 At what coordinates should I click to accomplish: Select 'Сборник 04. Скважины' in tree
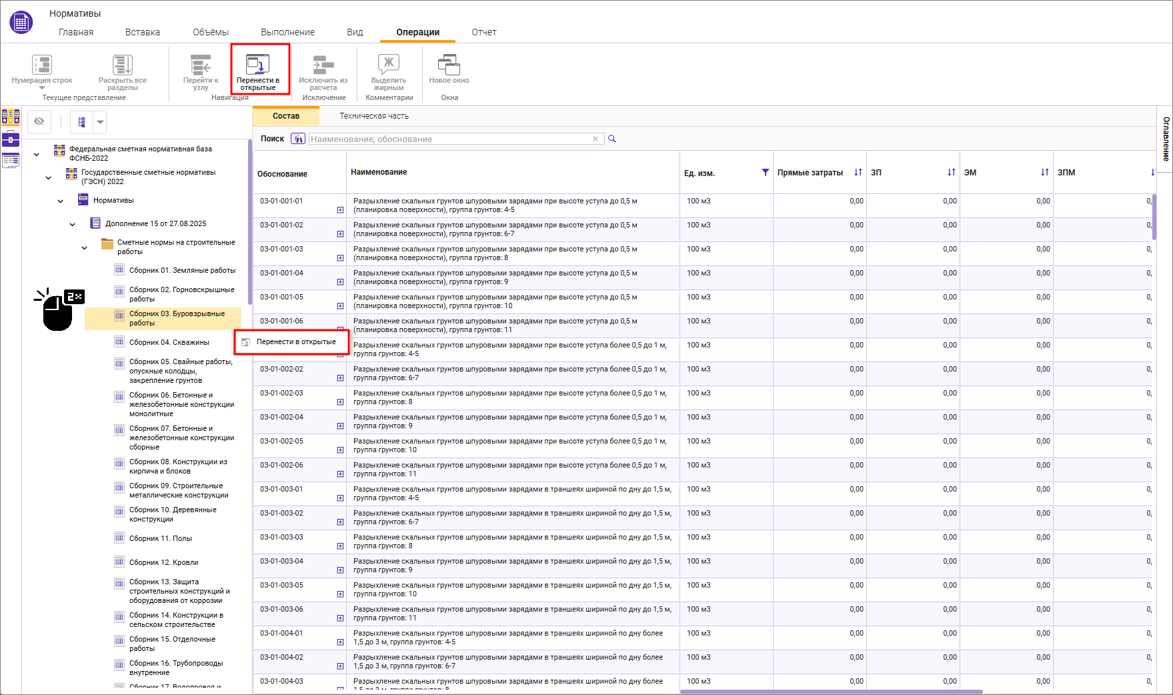(x=169, y=342)
